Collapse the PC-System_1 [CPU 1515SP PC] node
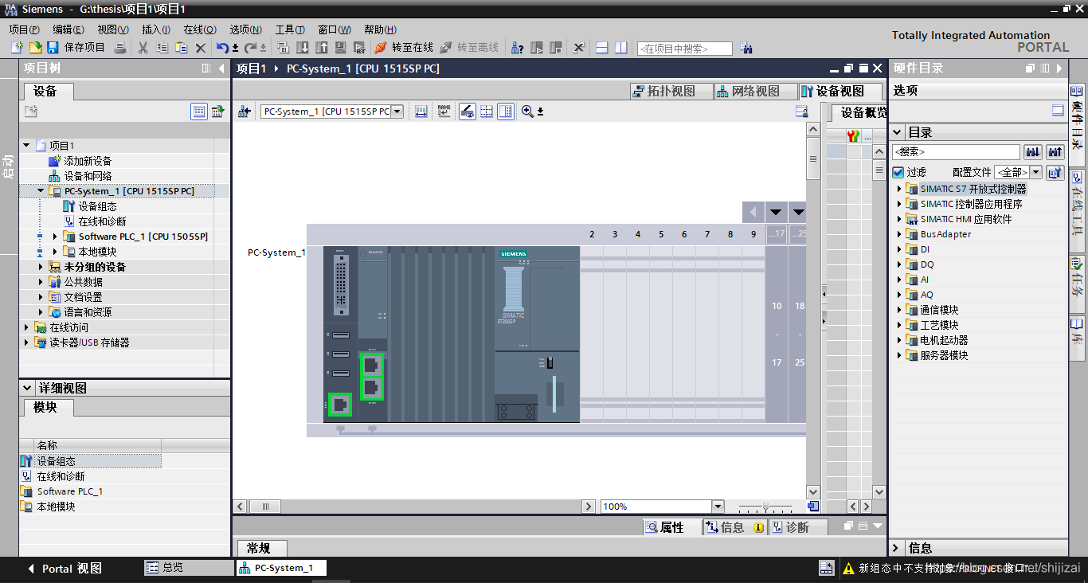Viewport: 1088px width, 583px height. (x=41, y=191)
